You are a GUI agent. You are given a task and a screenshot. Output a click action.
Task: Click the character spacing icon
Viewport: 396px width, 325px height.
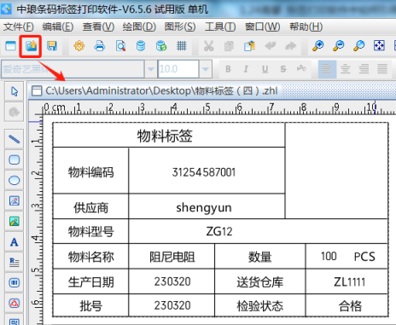coord(301,68)
